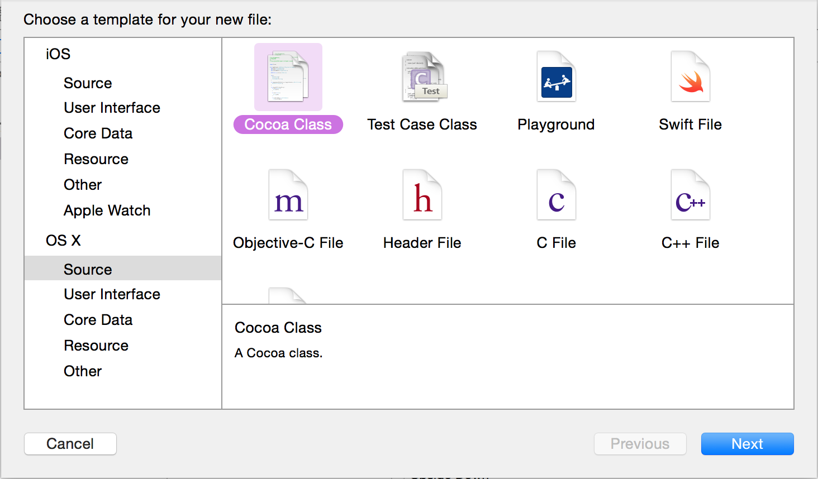Image resolution: width=818 pixels, height=479 pixels.
Task: Click the Header File label
Action: (422, 243)
